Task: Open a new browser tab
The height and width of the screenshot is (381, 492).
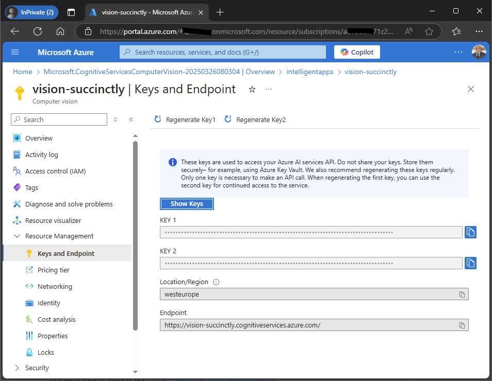Action: [220, 12]
